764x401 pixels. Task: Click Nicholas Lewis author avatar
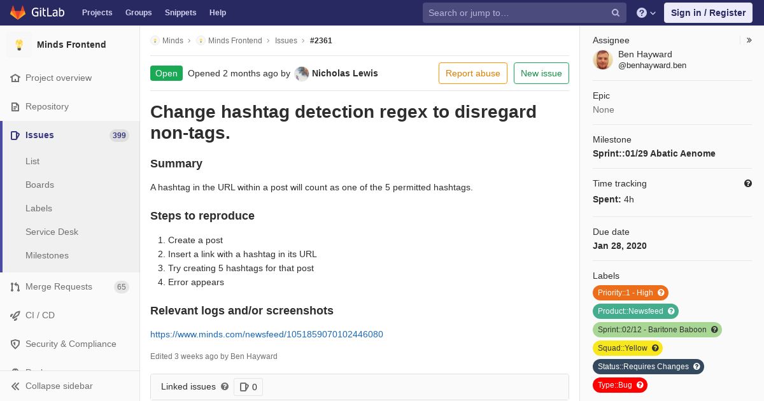(x=302, y=73)
